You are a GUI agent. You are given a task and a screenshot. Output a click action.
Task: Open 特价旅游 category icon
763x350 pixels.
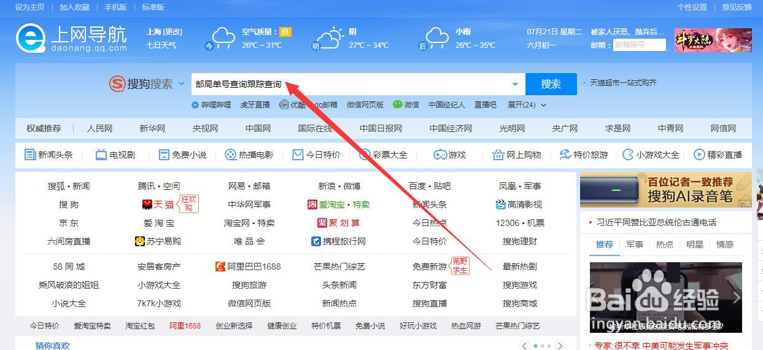point(565,155)
